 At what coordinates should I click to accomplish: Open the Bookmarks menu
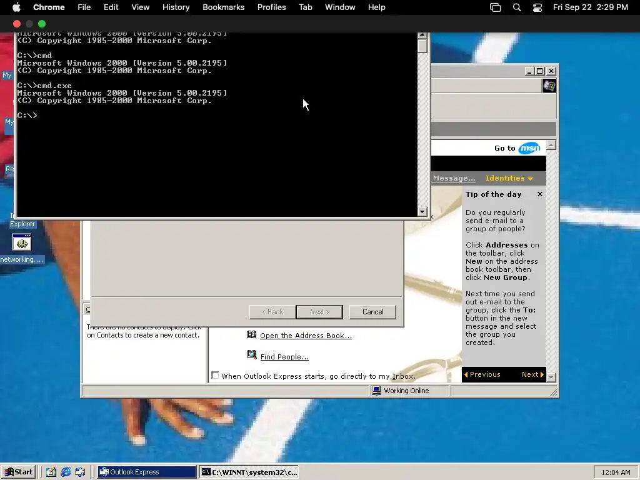click(x=223, y=7)
